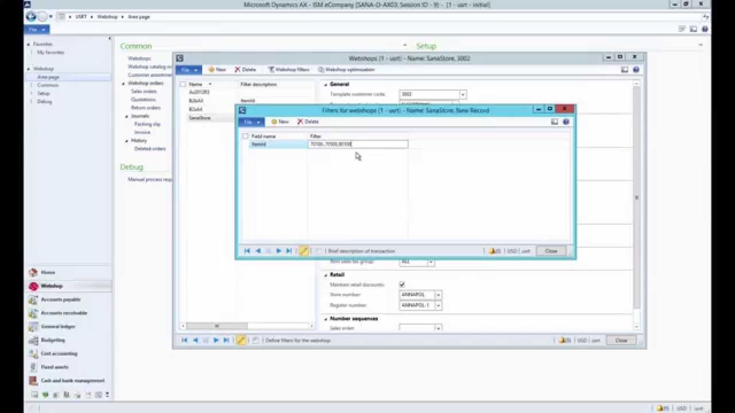Viewport: 735px width, 413px height.
Task: Collapse the General section
Action: (x=326, y=84)
